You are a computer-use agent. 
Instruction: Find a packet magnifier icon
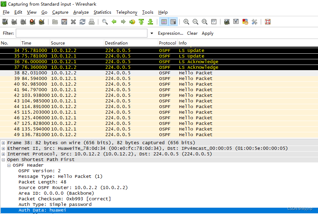click(105, 22)
